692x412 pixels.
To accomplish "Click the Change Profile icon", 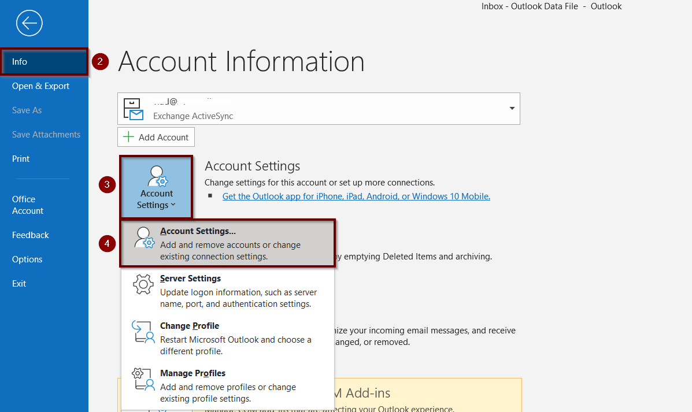I will [143, 332].
